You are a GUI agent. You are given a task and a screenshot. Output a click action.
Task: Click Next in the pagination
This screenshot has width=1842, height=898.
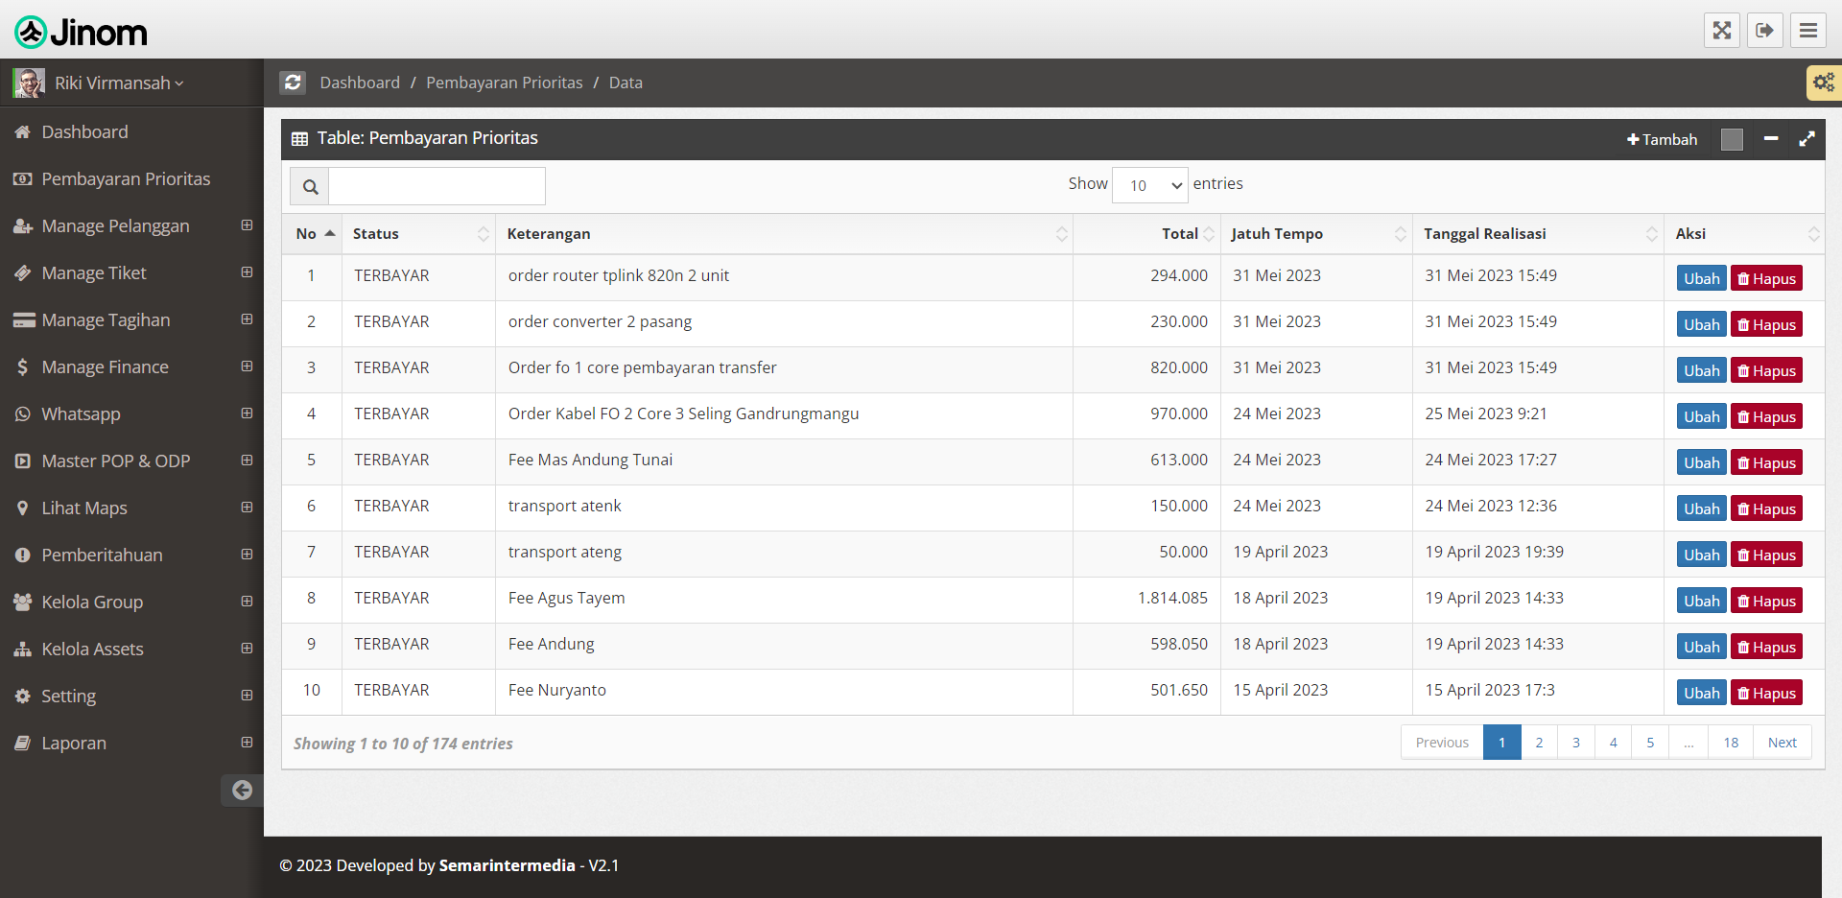pyautogui.click(x=1783, y=743)
